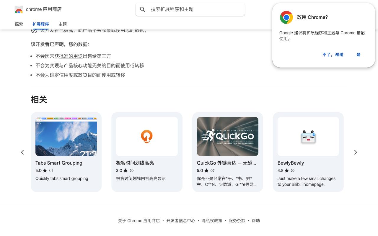
Task: Switch to the 主题 tab
Action: (63, 24)
